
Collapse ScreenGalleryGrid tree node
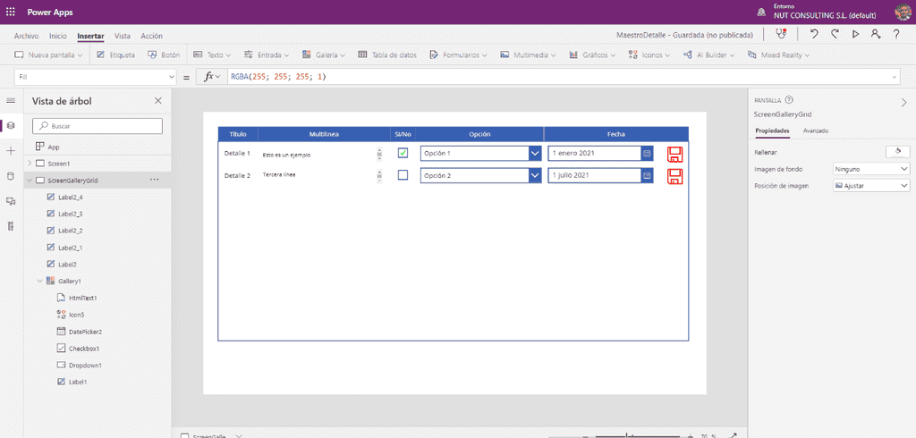30,181
